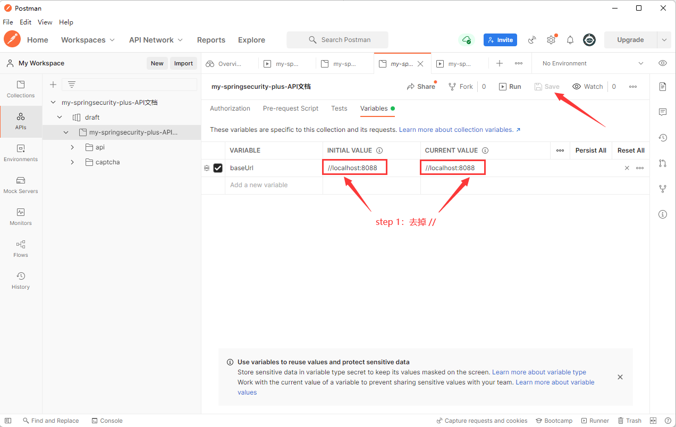Click the Fork button

coord(461,87)
